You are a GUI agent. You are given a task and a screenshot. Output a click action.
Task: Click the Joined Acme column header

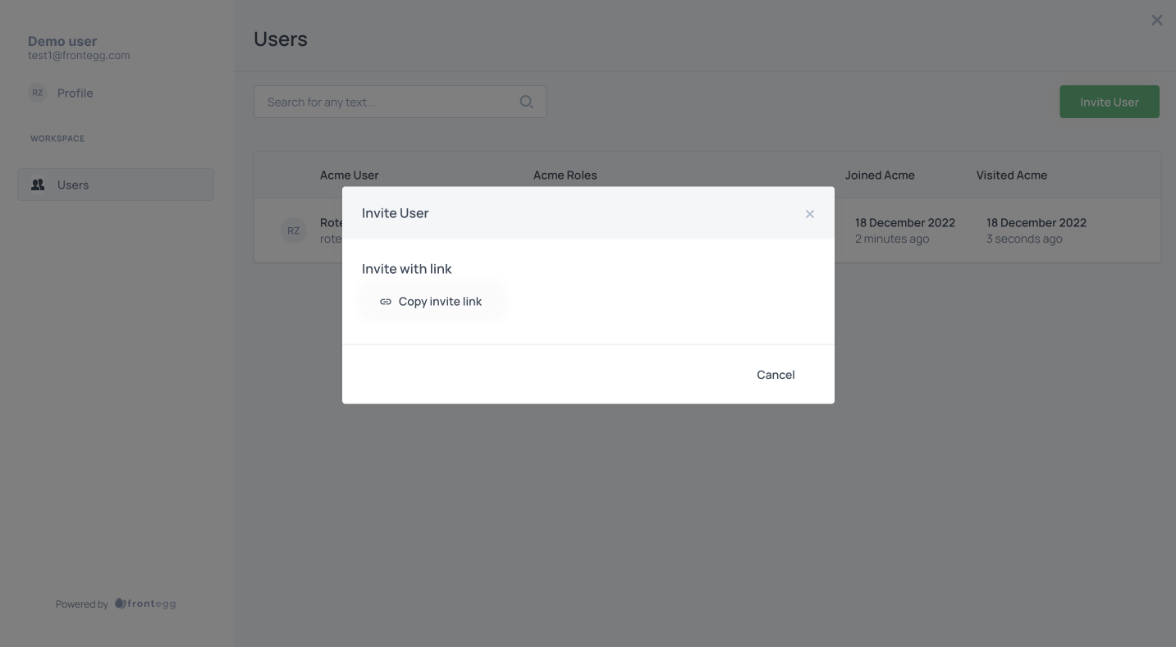point(880,175)
